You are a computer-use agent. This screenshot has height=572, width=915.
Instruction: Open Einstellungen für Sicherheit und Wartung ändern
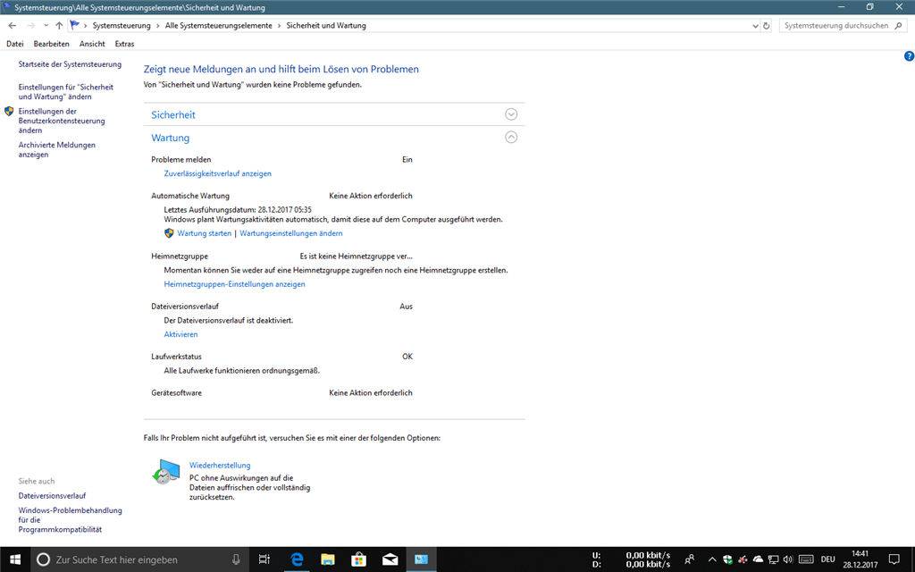[66, 92]
